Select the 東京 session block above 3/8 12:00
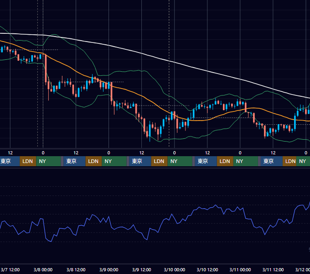The image size is (310, 274). [x=74, y=161]
